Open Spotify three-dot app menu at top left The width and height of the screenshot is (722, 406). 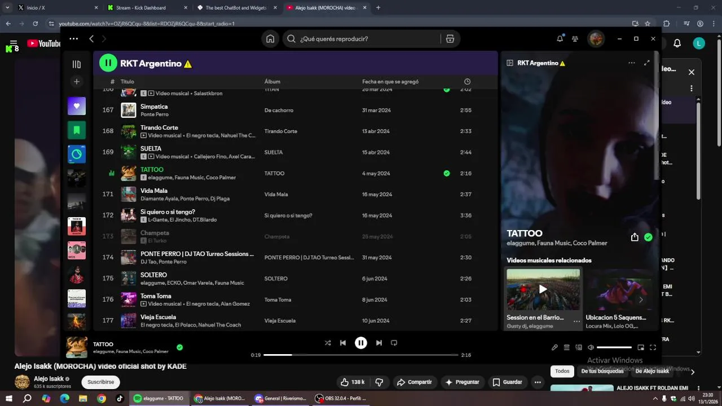pos(73,39)
